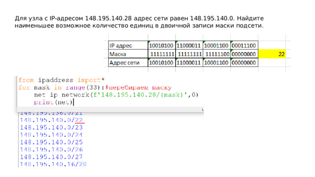
Task: Click output line 148.195.140.0/26
Action: pyautogui.click(x=51, y=149)
